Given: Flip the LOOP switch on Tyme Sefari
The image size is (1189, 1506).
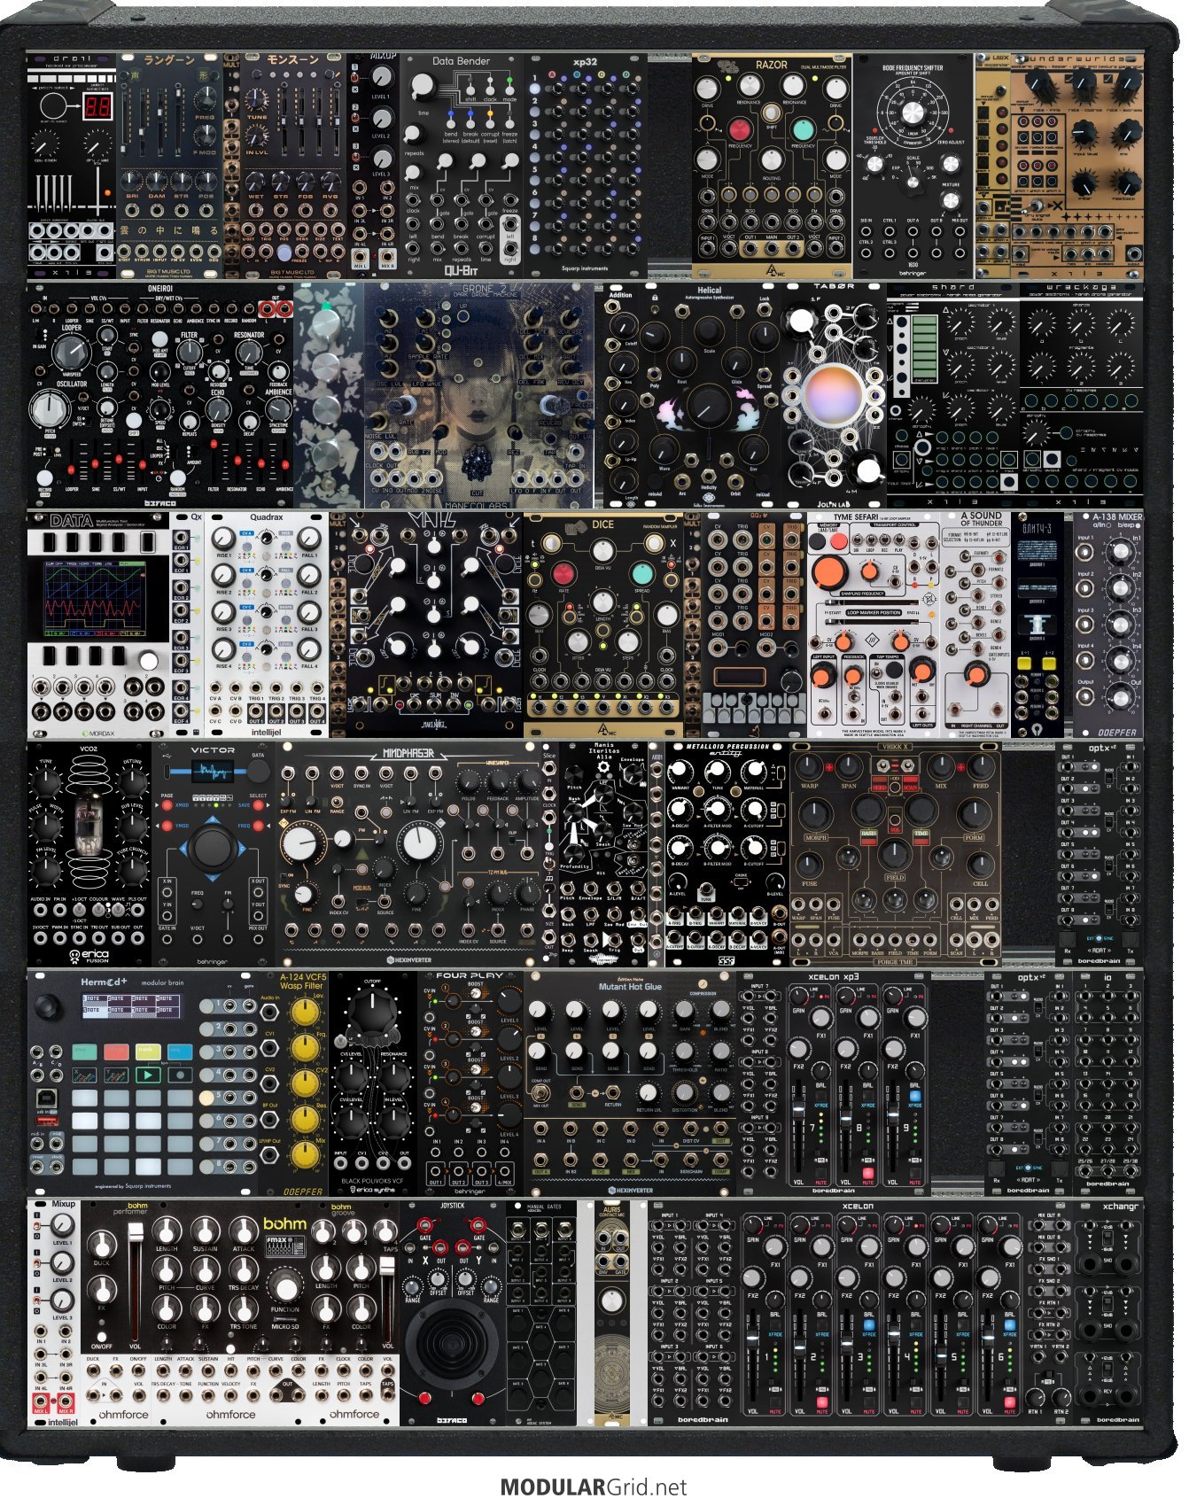Looking at the screenshot, I should 870,539.
